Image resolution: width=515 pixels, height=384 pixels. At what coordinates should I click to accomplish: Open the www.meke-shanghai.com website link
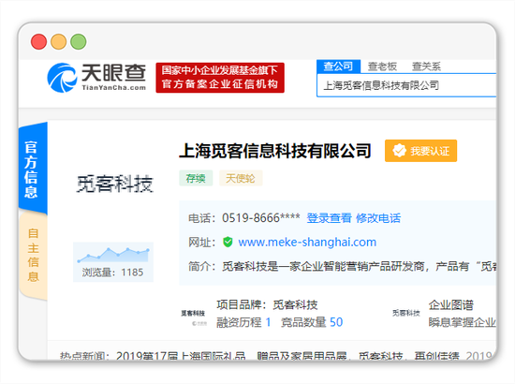307,242
